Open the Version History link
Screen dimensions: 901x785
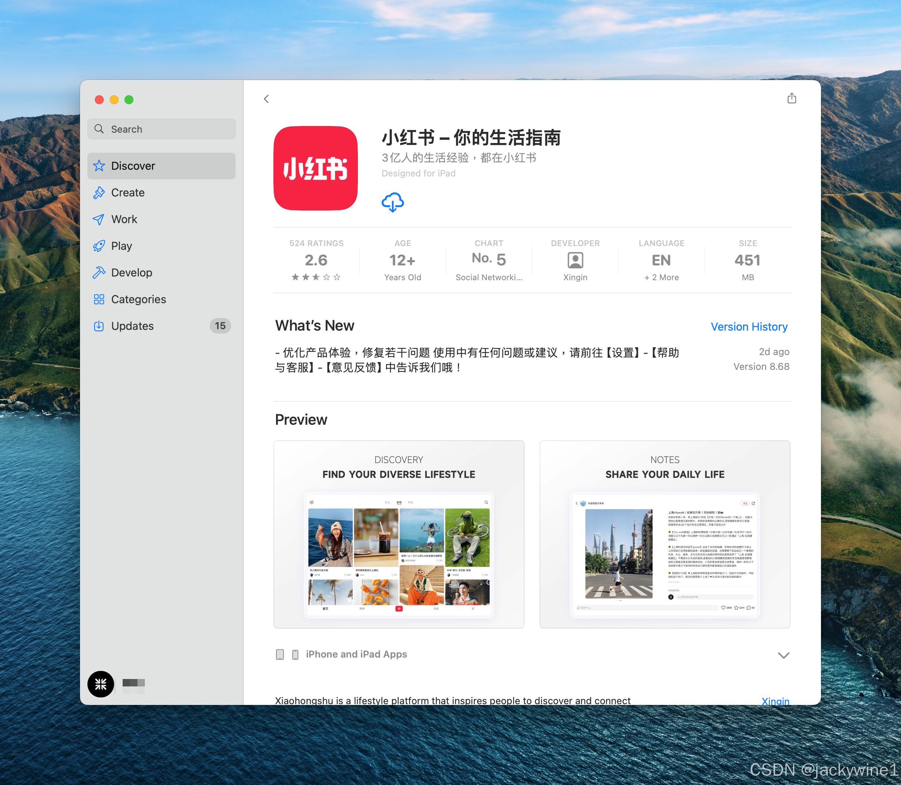749,327
